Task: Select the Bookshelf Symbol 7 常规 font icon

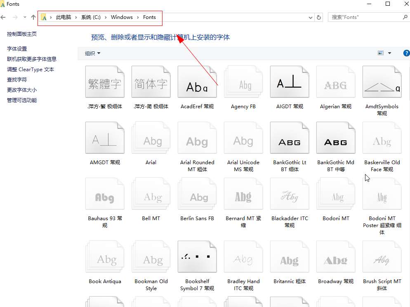Action: click(x=197, y=257)
